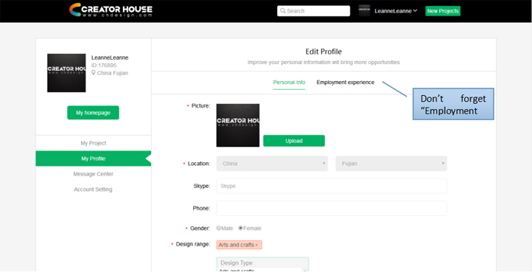
Task: Click the New Projects button
Action: 443,11
